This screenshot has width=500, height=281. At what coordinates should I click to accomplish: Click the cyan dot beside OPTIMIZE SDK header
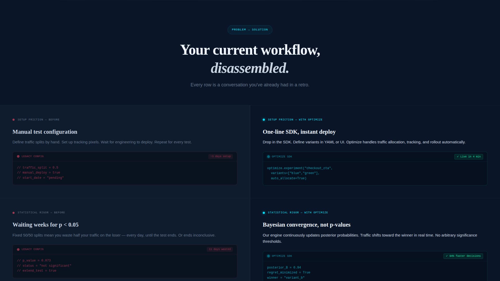[x=268, y=157]
